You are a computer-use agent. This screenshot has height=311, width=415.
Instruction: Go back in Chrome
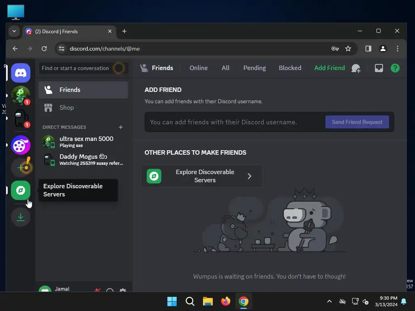pyautogui.click(x=15, y=49)
